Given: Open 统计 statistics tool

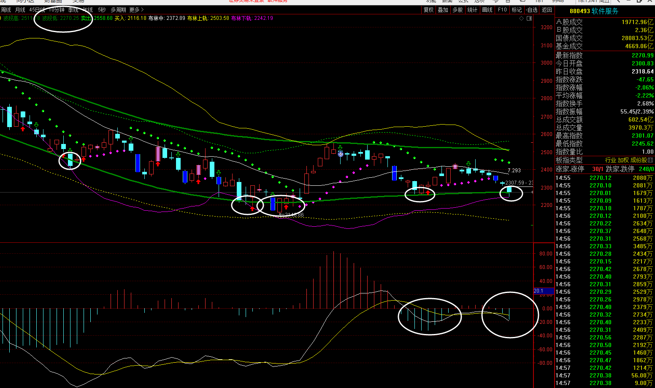Looking at the screenshot, I should pos(473,10).
